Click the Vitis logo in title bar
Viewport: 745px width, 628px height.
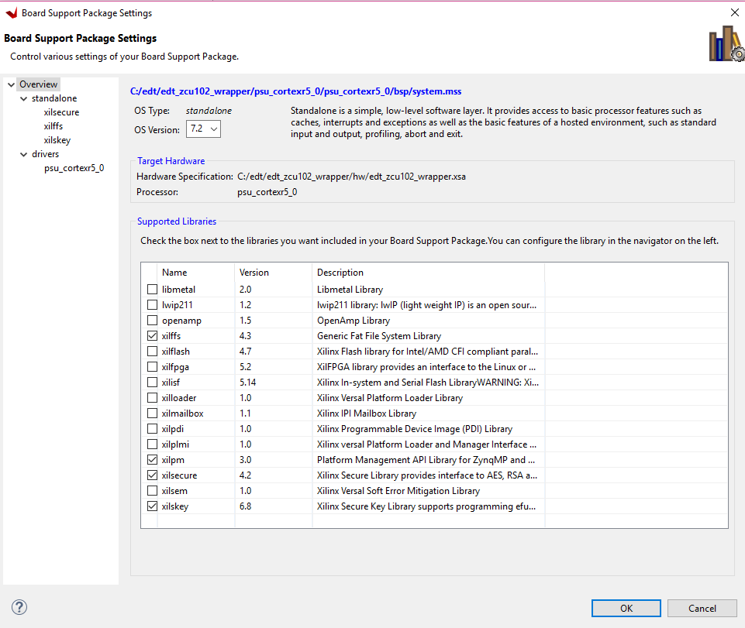pyautogui.click(x=11, y=12)
